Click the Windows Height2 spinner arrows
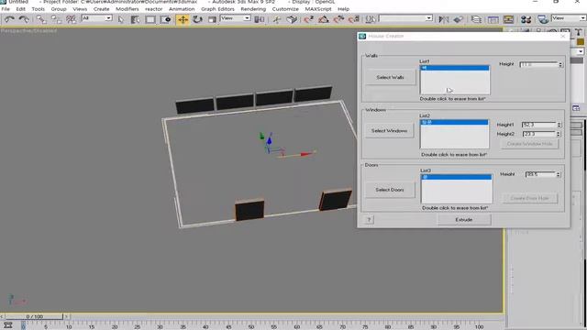Screen dimensions: 587x330 pos(559,134)
